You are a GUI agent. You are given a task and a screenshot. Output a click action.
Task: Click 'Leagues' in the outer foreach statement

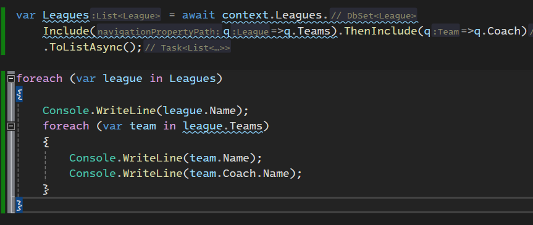[x=192, y=79]
